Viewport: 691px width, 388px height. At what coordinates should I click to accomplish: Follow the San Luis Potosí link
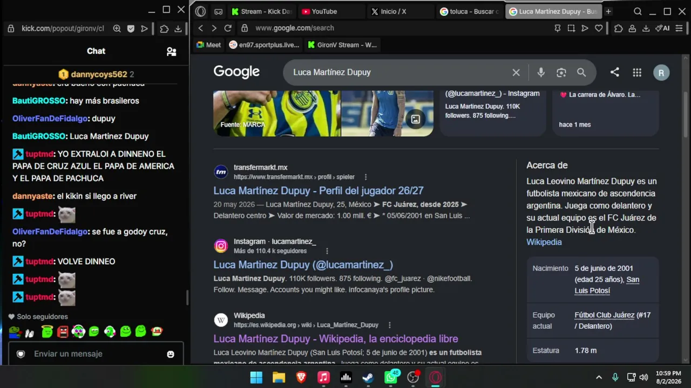tap(607, 285)
